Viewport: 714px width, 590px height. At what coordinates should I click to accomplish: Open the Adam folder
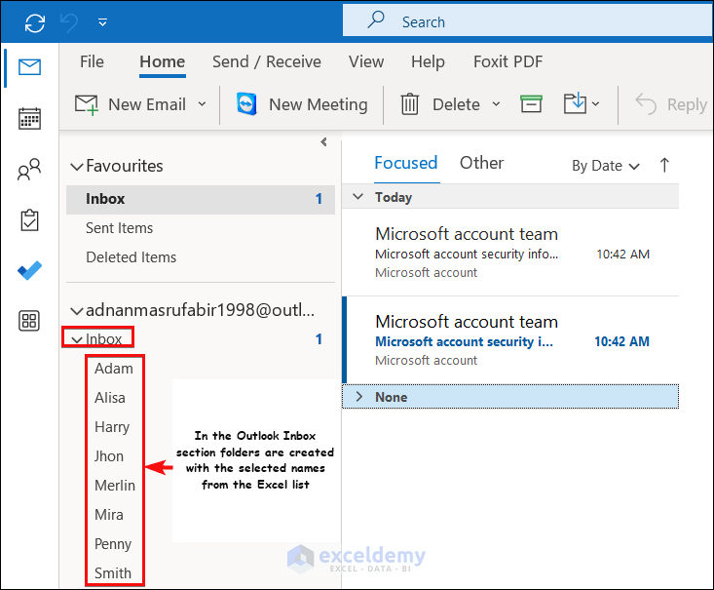[x=114, y=369]
